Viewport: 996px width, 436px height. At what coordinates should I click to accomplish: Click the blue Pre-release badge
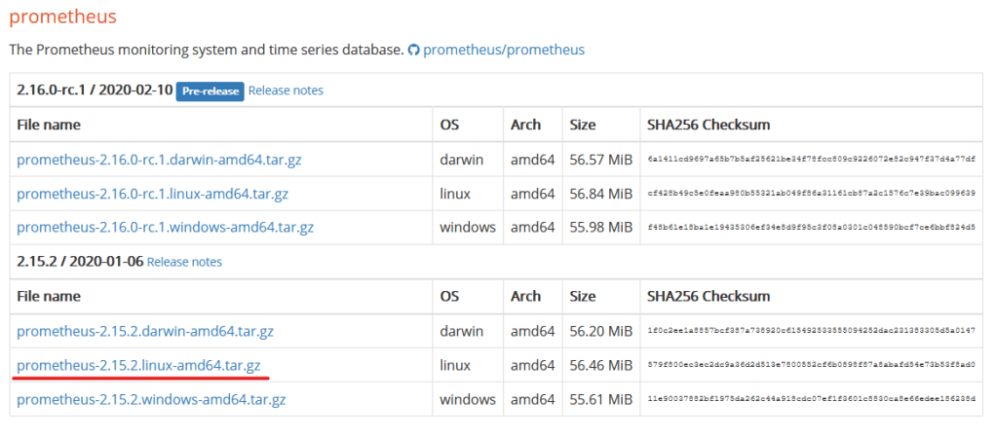click(x=210, y=91)
